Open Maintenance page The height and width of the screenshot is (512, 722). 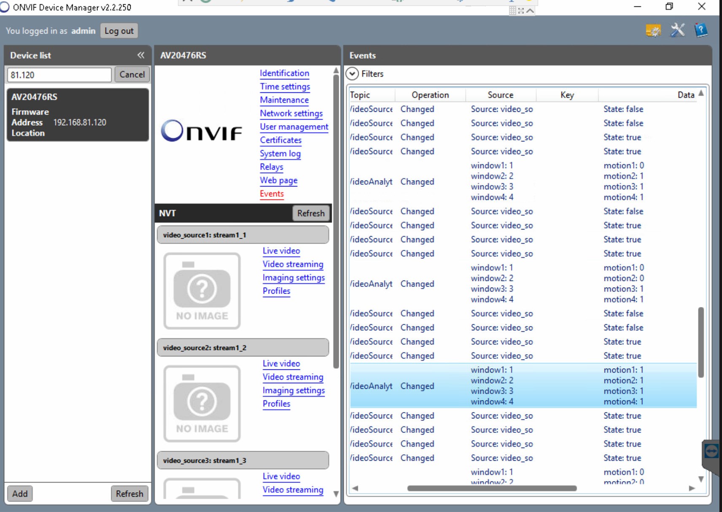[284, 100]
